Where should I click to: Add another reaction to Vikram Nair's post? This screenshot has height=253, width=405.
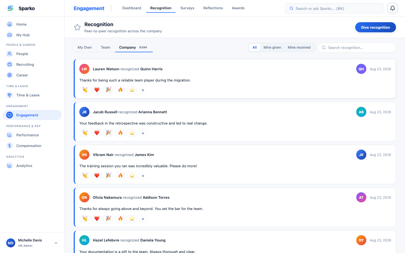click(x=143, y=176)
